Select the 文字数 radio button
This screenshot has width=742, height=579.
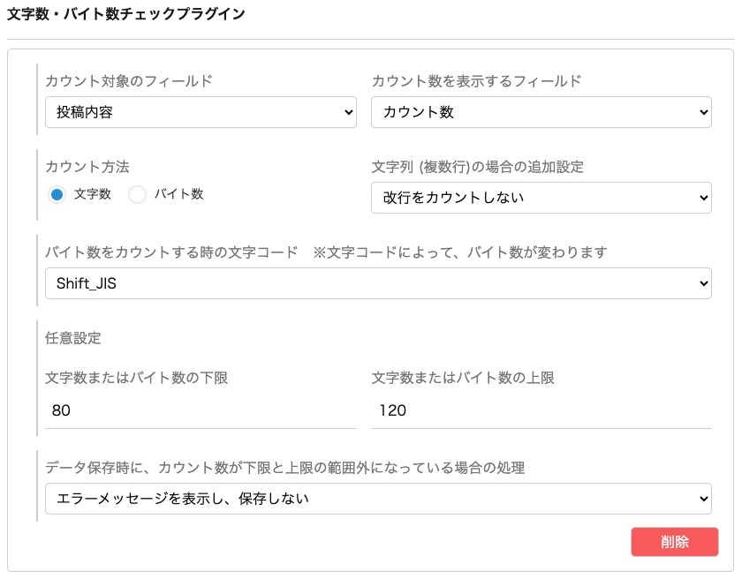coord(57,194)
